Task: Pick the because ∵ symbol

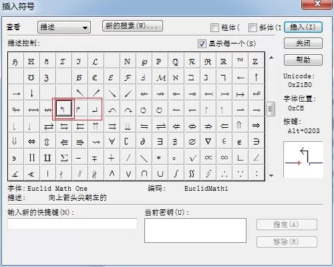Action: [x=240, y=173]
